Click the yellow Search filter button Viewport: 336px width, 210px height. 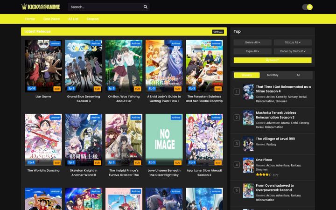(273, 60)
